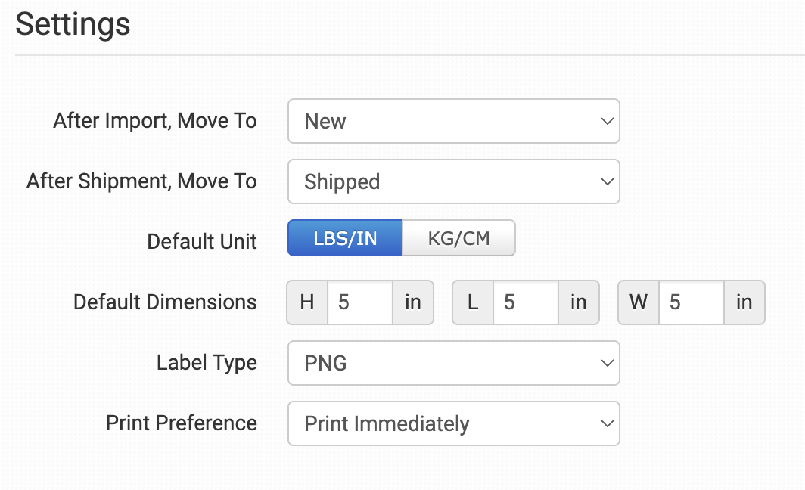
Task: Click the chevron arrow on the New dropdown
Action: 606,121
